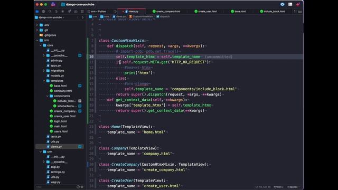This screenshot has width=338, height=190.
Task: Open the Files view in the sidebar toolbar
Action: [37, 12]
